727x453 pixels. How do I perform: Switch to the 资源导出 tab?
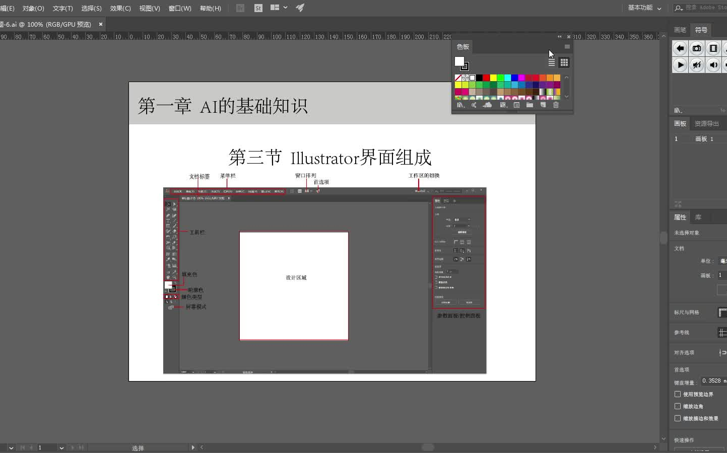pyautogui.click(x=707, y=123)
